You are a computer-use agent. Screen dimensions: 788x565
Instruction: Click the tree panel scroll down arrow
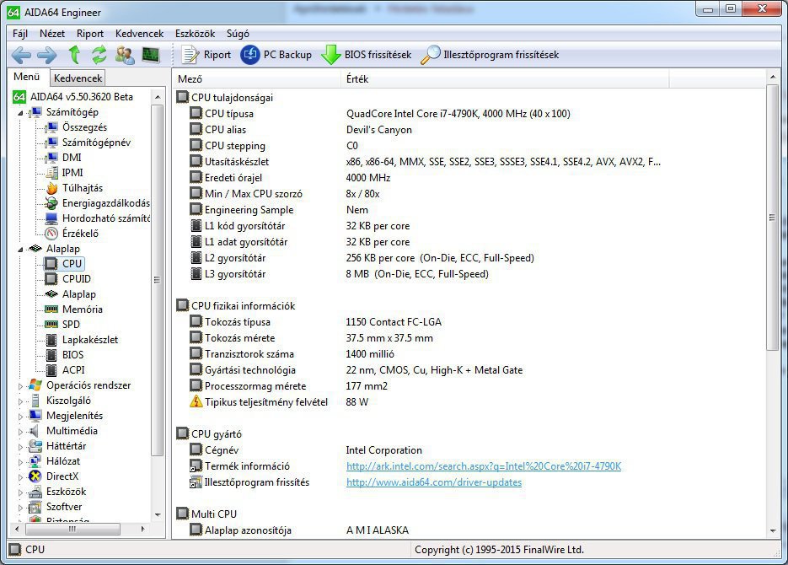[x=158, y=514]
